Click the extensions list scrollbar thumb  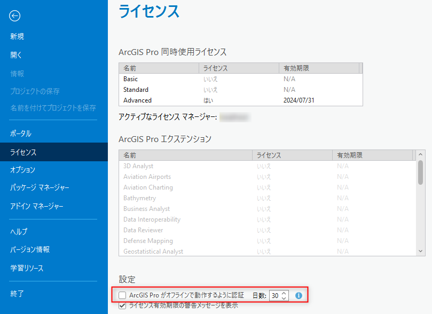click(x=420, y=172)
